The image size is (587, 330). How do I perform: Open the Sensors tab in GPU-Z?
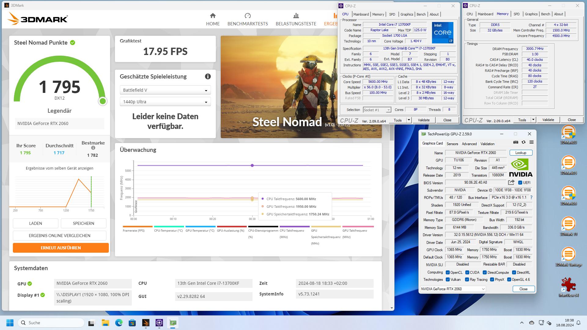pyautogui.click(x=452, y=144)
